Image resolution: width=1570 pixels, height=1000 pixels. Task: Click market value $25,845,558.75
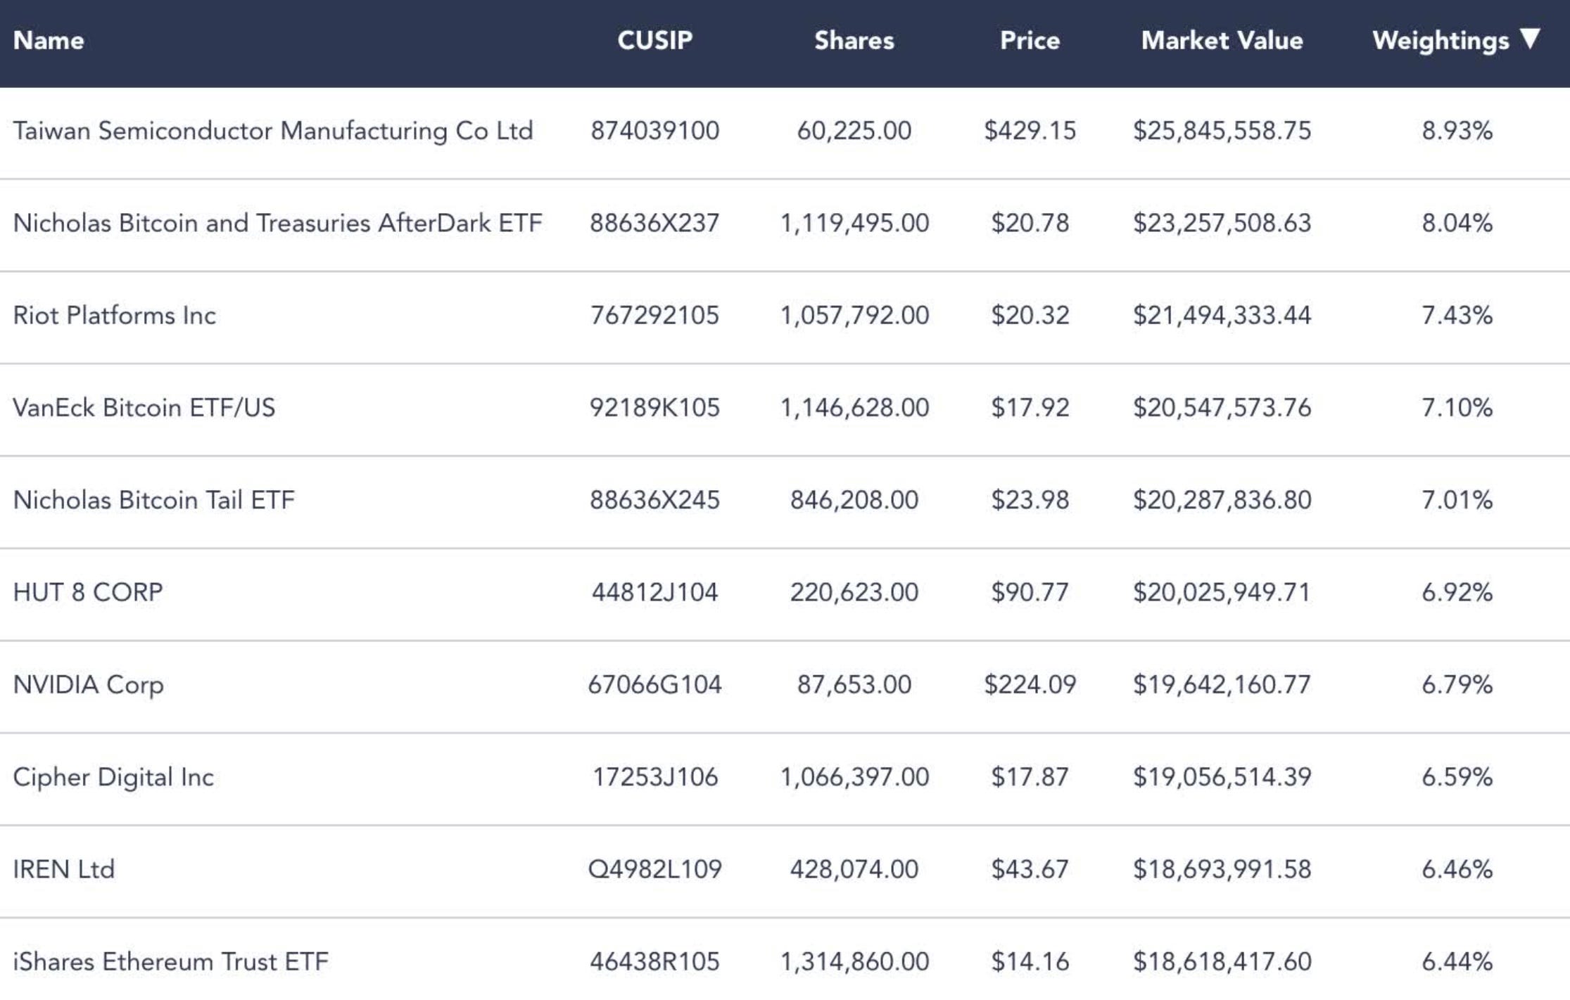click(1222, 131)
